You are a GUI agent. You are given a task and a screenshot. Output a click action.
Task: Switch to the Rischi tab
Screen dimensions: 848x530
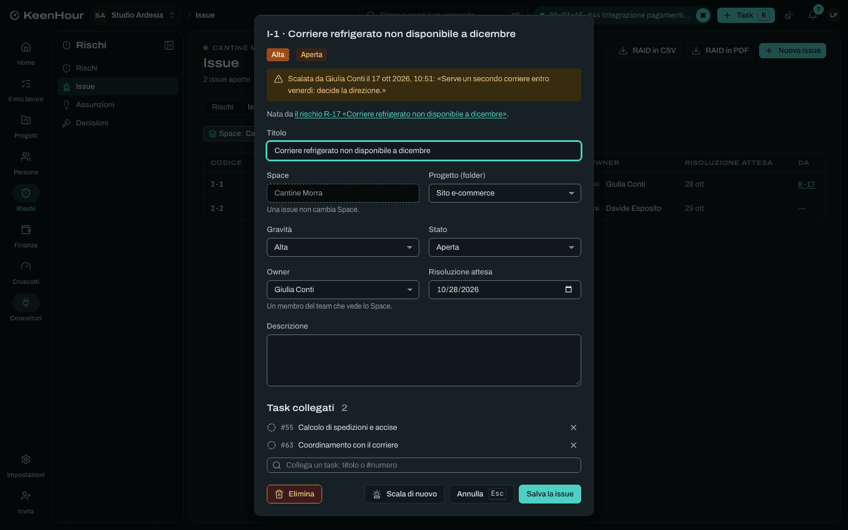pyautogui.click(x=223, y=107)
